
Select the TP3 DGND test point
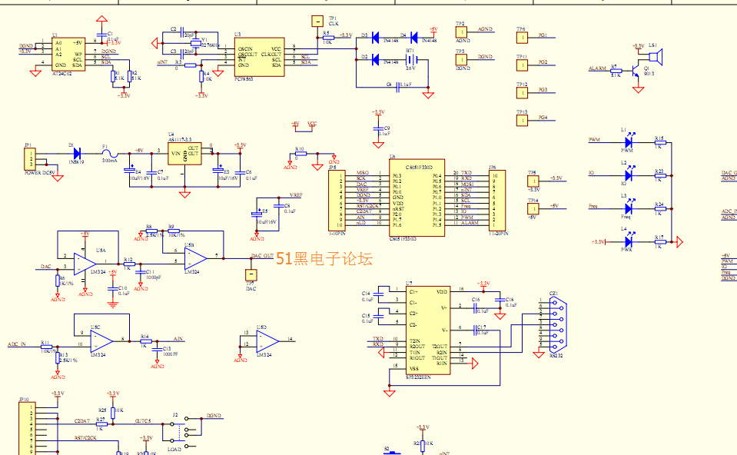click(x=461, y=60)
